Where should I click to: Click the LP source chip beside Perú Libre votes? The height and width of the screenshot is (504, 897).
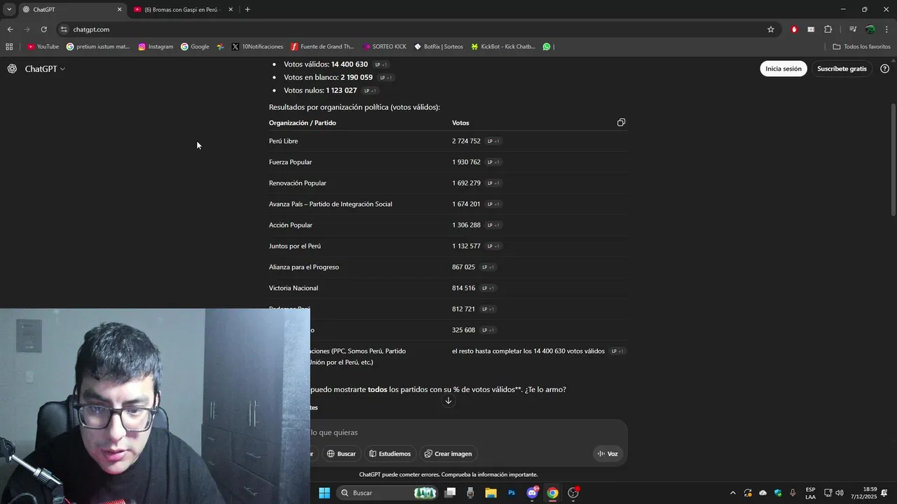point(493,141)
